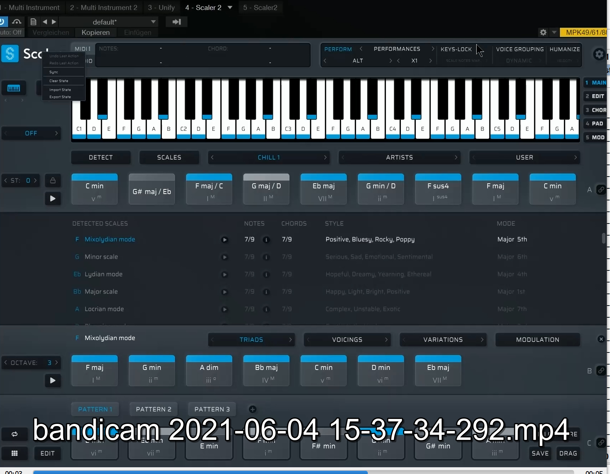
Task: Add a new pattern
Action: tap(253, 409)
